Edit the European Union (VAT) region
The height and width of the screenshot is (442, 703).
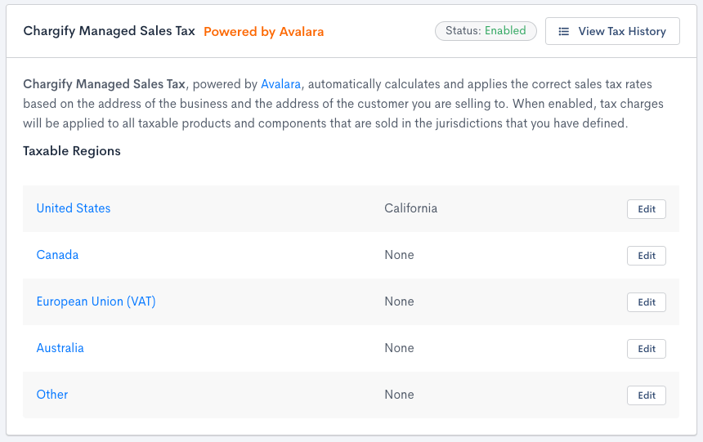click(646, 302)
